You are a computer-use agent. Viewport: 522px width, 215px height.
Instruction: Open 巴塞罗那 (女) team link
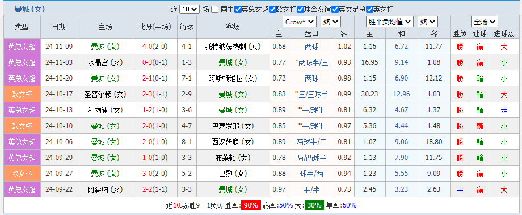click(x=233, y=126)
